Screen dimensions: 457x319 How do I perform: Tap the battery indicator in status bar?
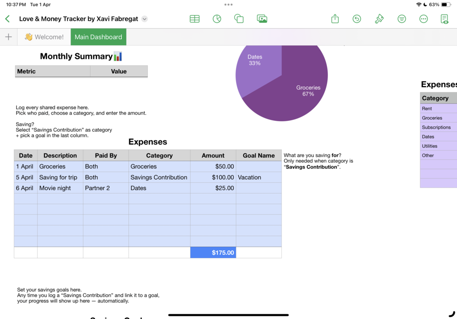[446, 5]
